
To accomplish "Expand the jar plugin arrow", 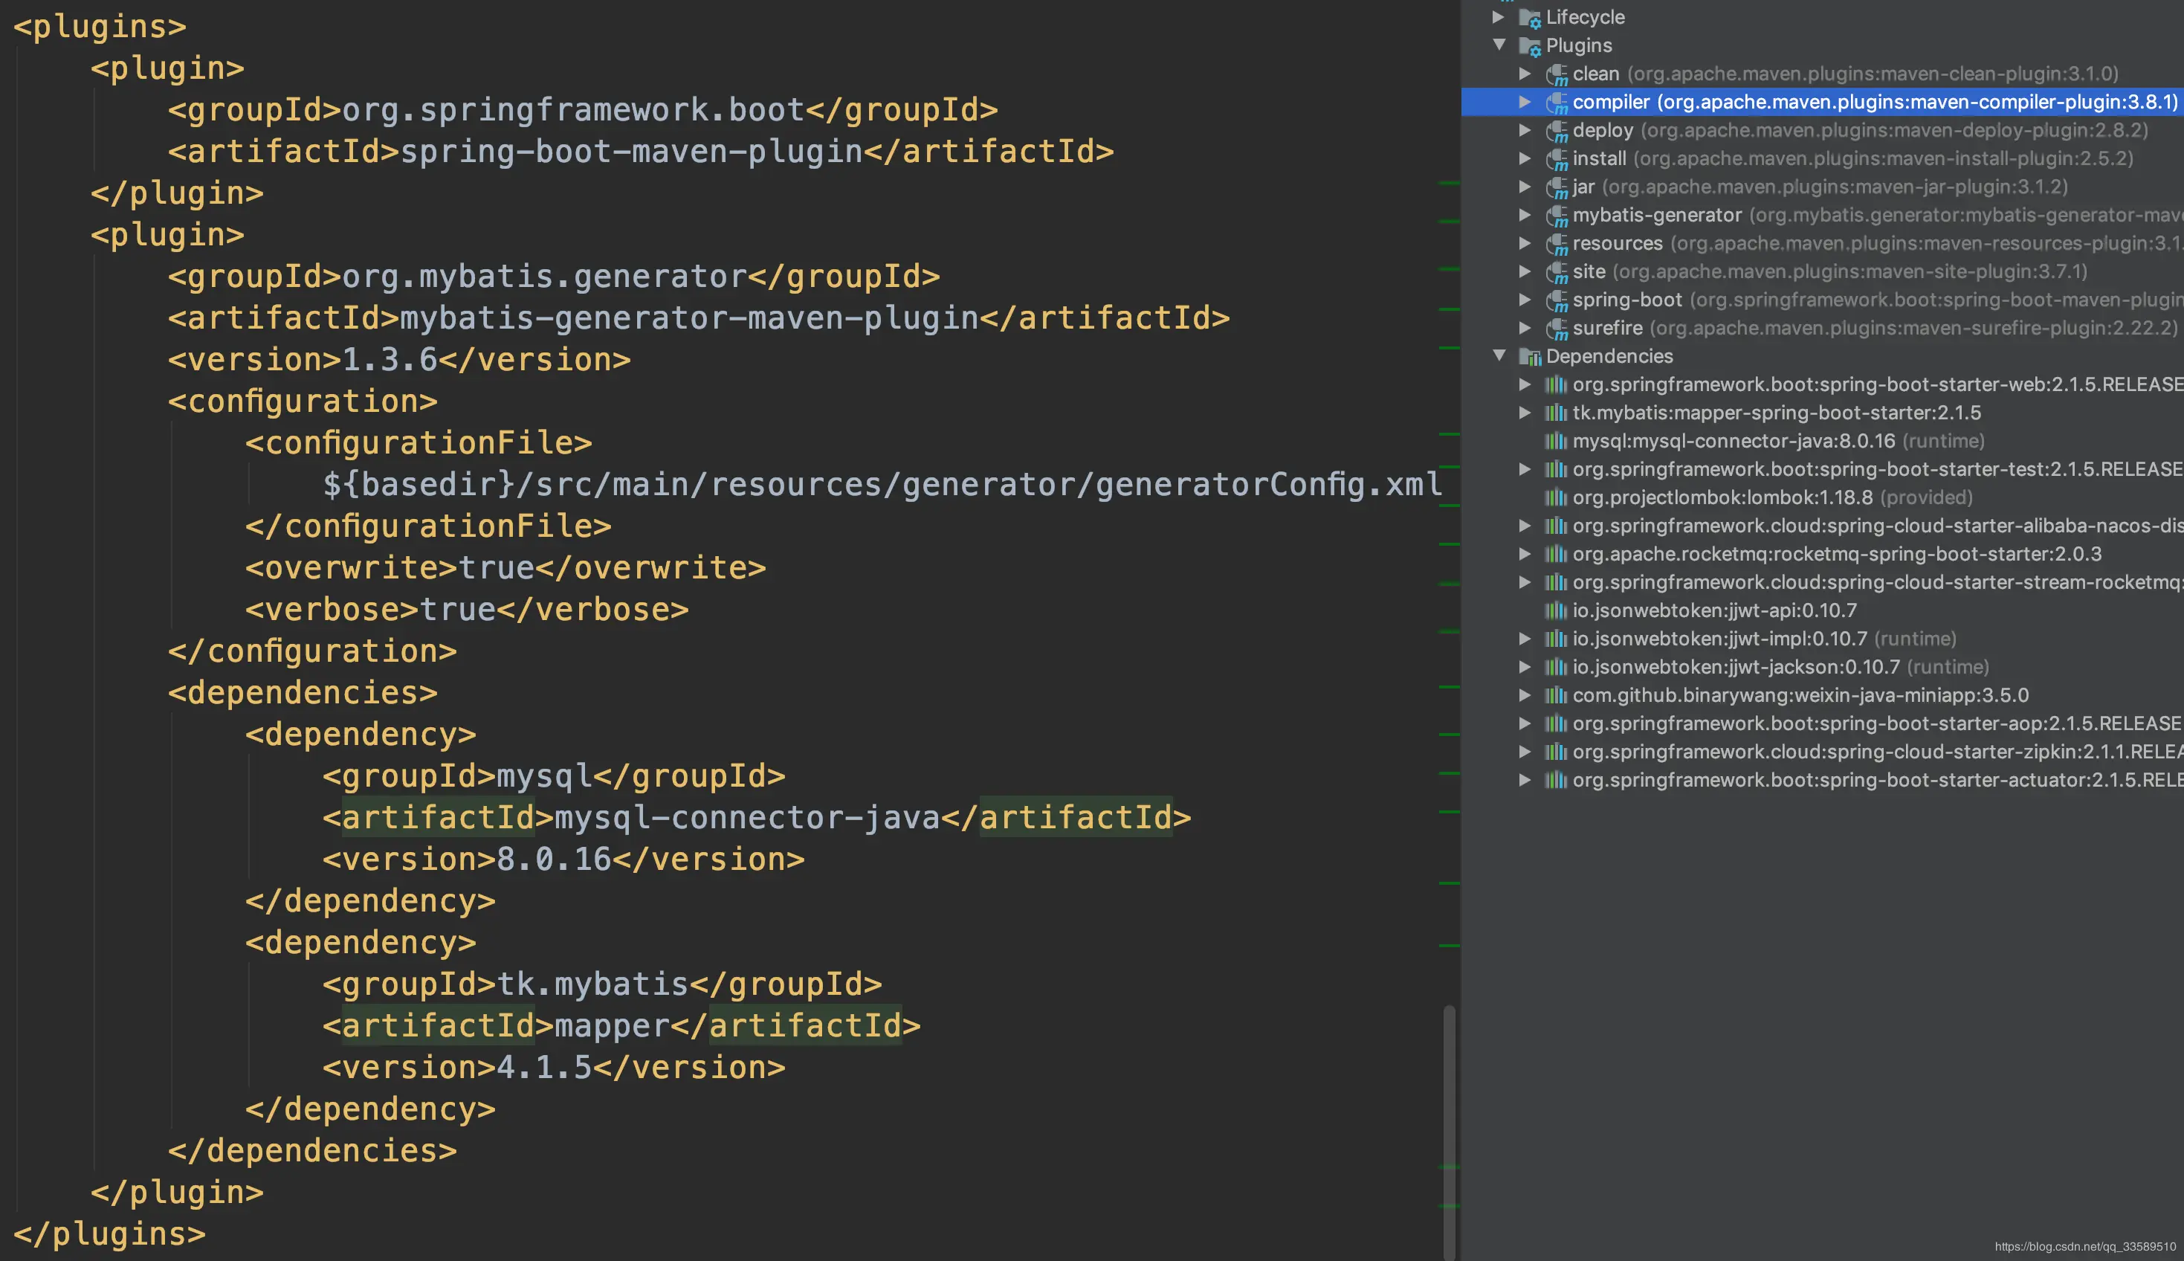I will 1525,187.
